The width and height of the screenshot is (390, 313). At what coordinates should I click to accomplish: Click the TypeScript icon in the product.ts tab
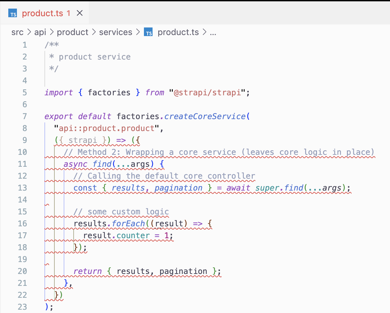(13, 13)
